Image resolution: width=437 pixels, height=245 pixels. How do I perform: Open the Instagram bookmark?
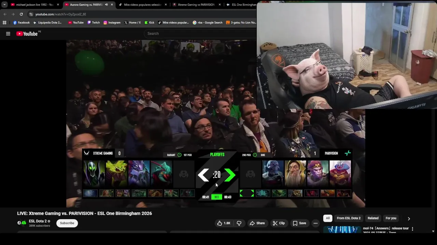click(x=112, y=22)
